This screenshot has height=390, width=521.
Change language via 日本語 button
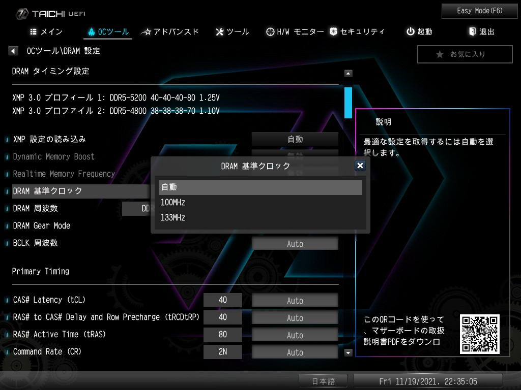323,381
